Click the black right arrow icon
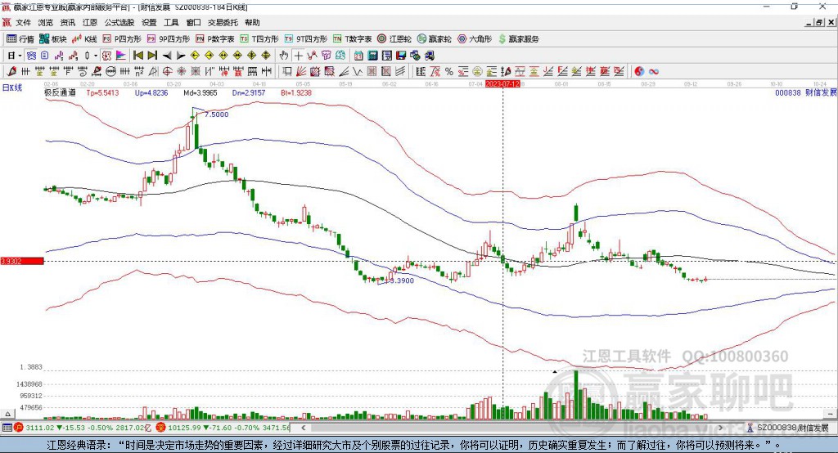This screenshot has height=453, width=838. 181,56
